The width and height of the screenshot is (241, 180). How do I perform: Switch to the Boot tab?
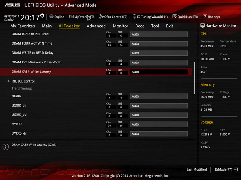140,26
